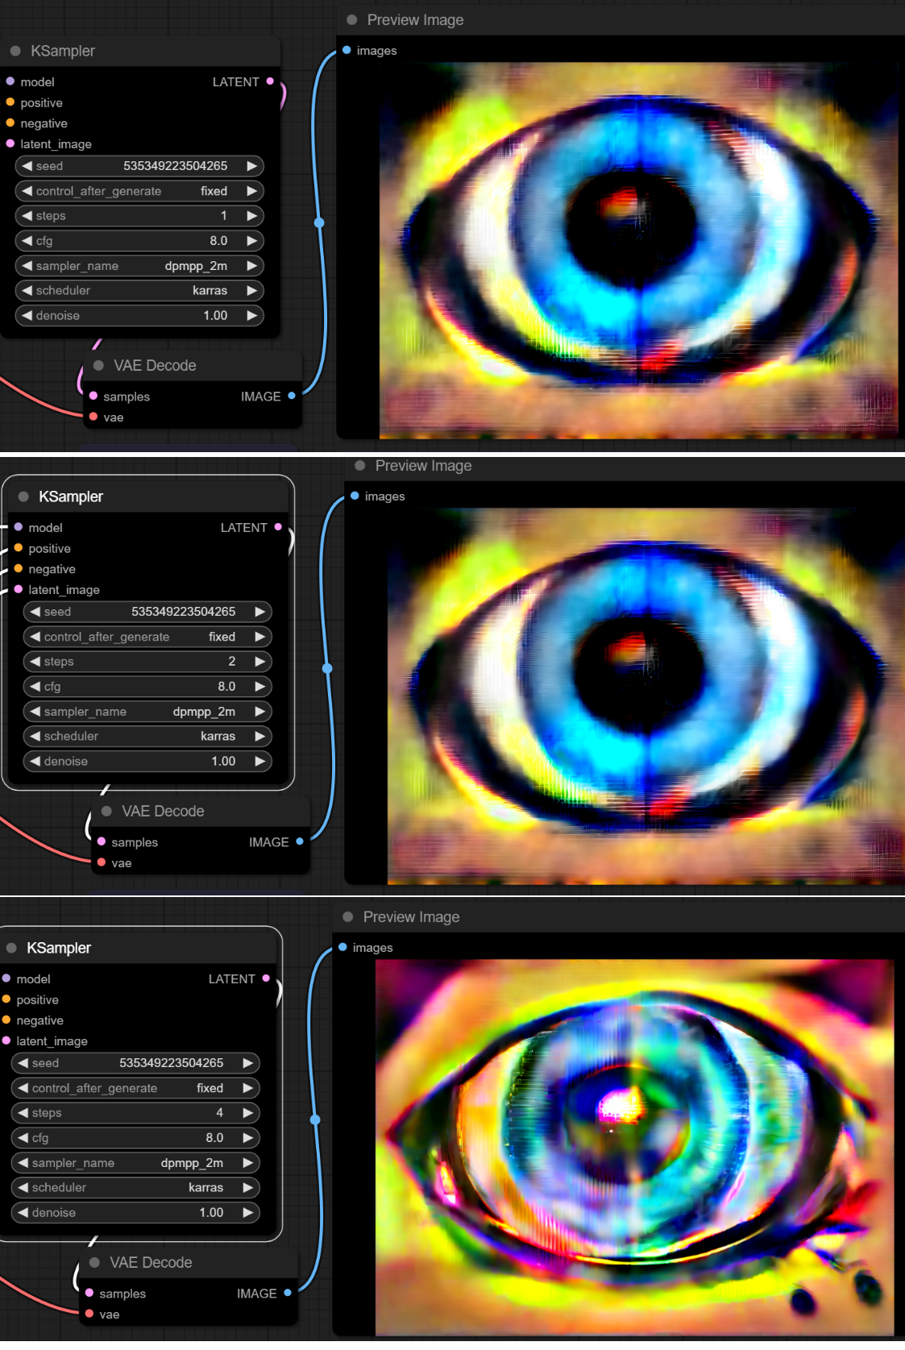Increase denoise with the right arrow in the bottom KSampler

247,1212
